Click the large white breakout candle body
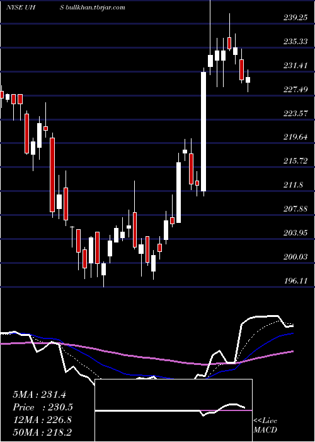Viewport: 315px width, 442px height. coord(203,131)
